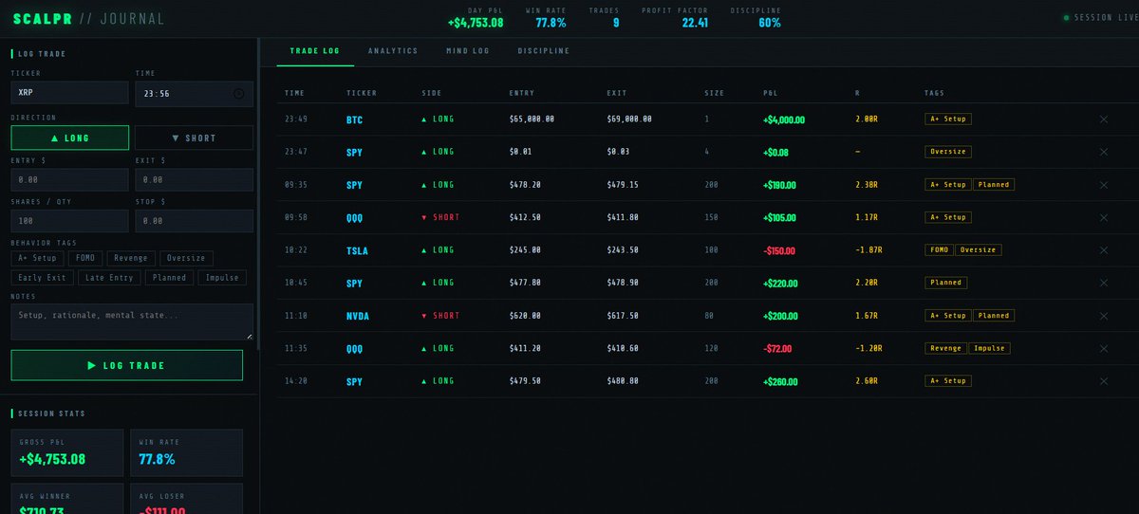Click the +$4,000.00 P&L value

tap(784, 119)
